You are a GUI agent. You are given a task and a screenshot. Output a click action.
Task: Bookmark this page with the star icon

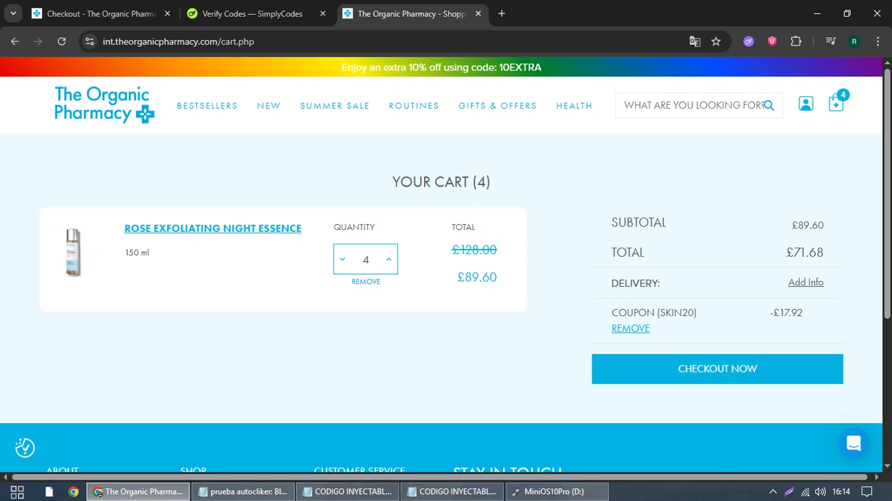click(716, 42)
